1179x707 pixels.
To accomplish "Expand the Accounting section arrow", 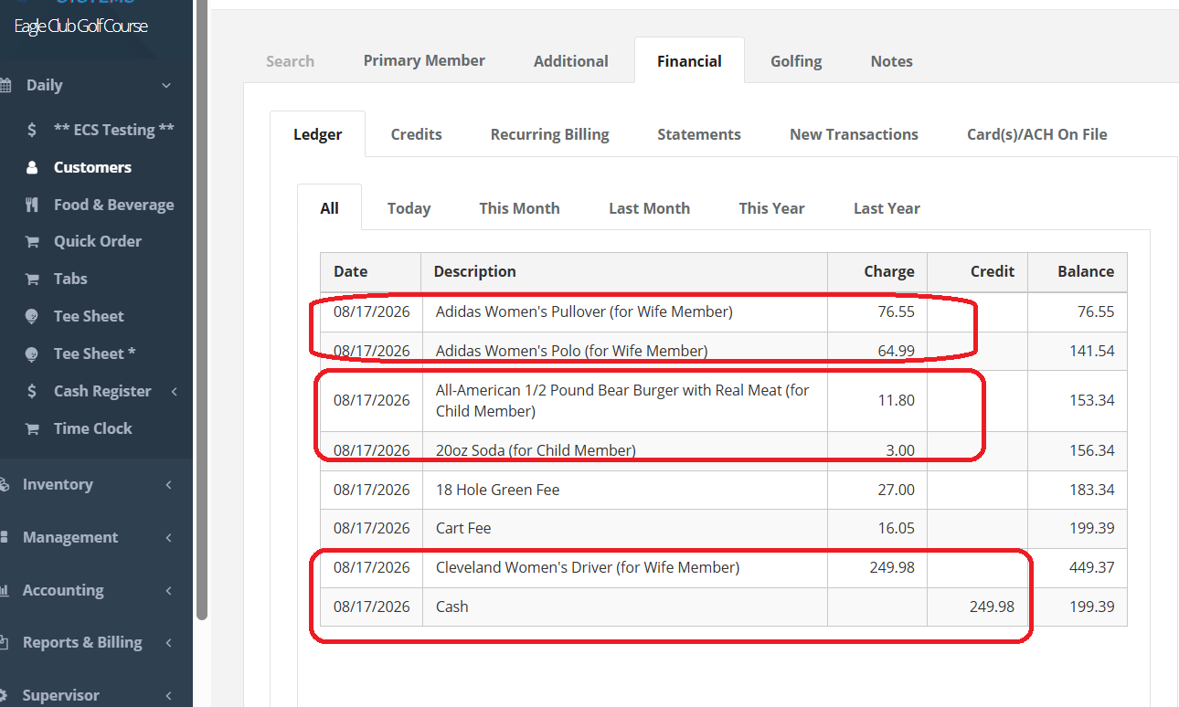I will (x=168, y=591).
